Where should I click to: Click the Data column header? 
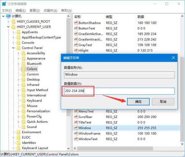click(141, 17)
